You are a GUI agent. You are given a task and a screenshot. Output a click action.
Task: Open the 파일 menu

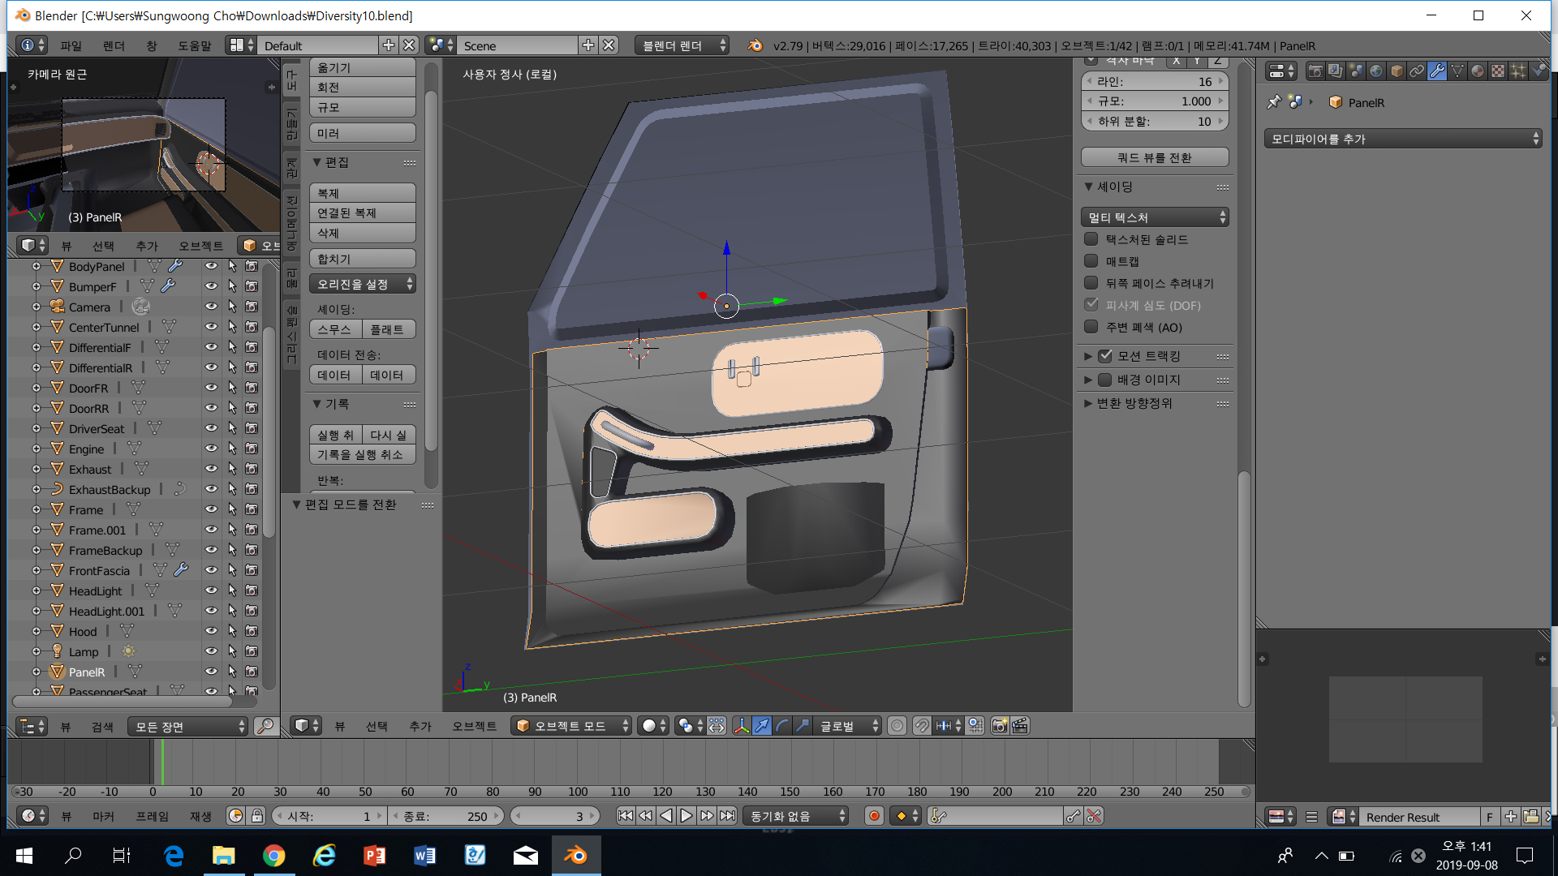(x=71, y=45)
